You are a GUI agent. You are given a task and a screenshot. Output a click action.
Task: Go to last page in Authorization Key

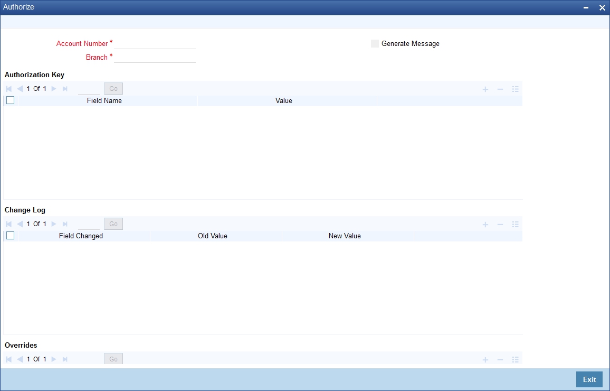tap(65, 89)
